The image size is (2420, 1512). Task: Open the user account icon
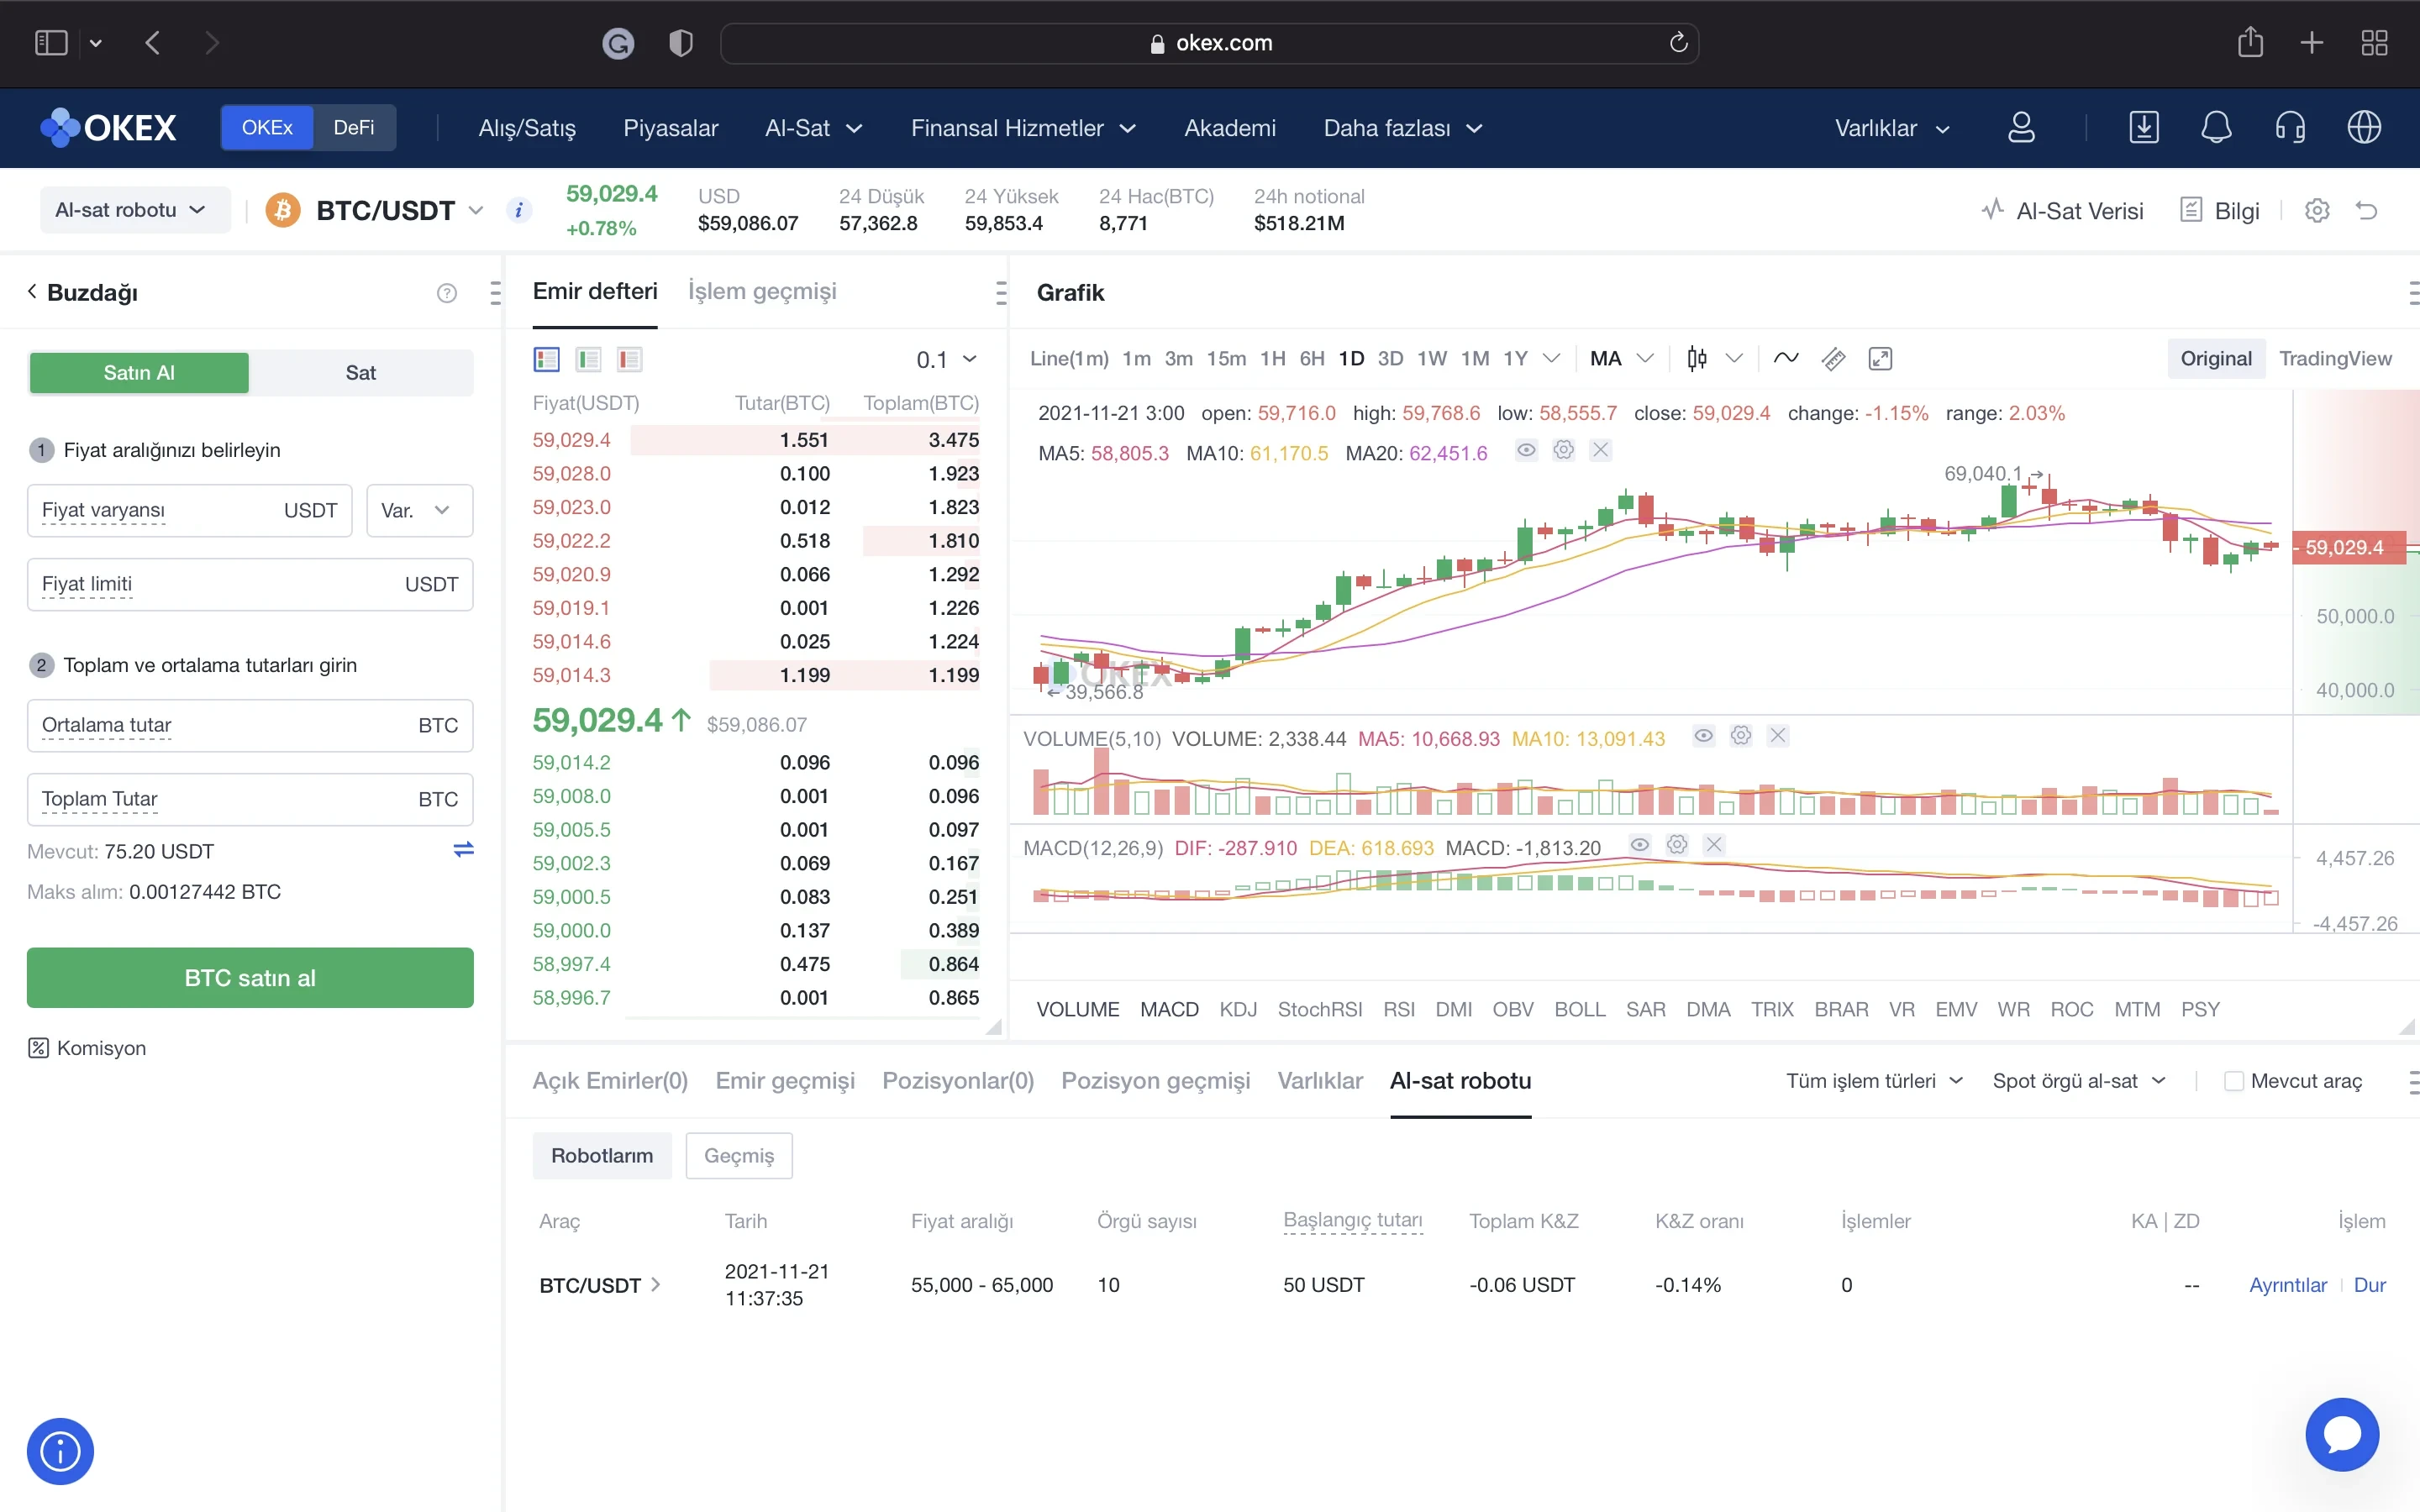click(2021, 128)
